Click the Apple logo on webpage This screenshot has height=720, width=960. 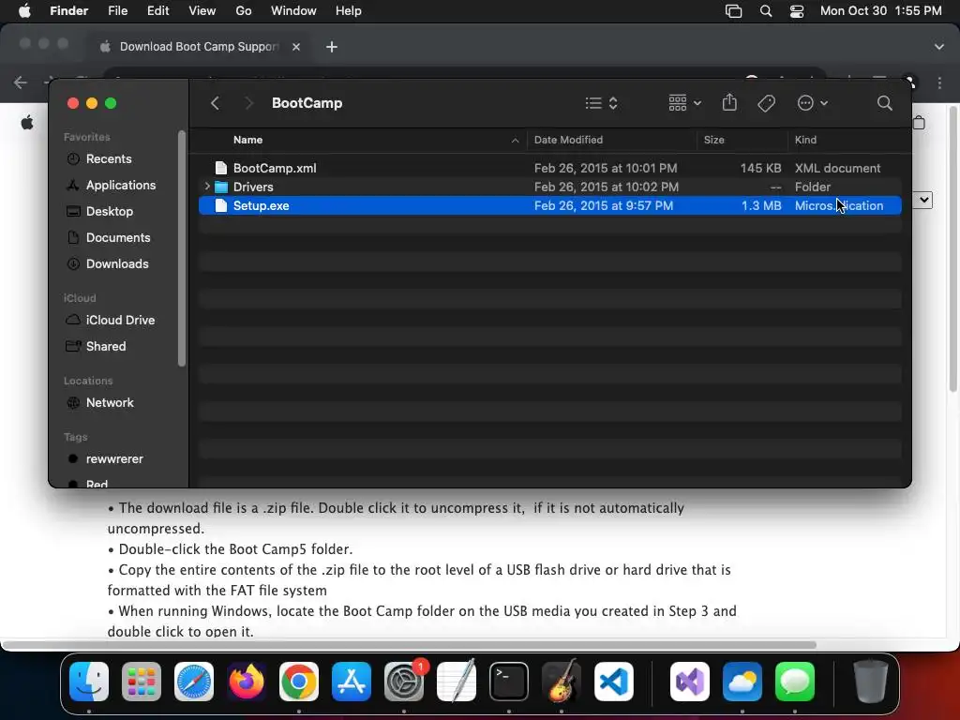coord(27,123)
